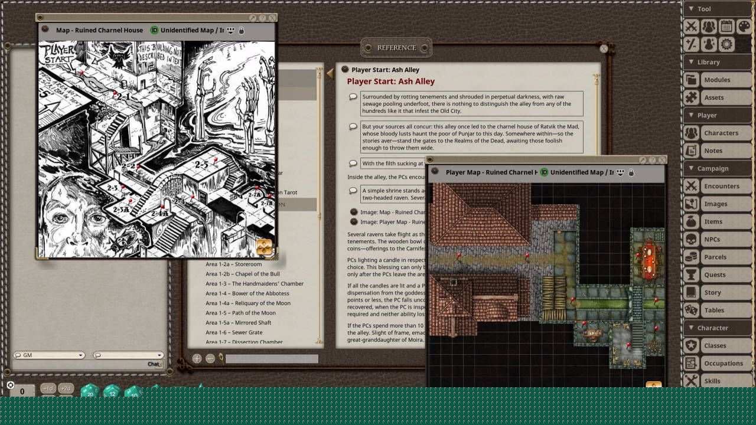Open the Party Sheet tool icon

tap(709, 27)
